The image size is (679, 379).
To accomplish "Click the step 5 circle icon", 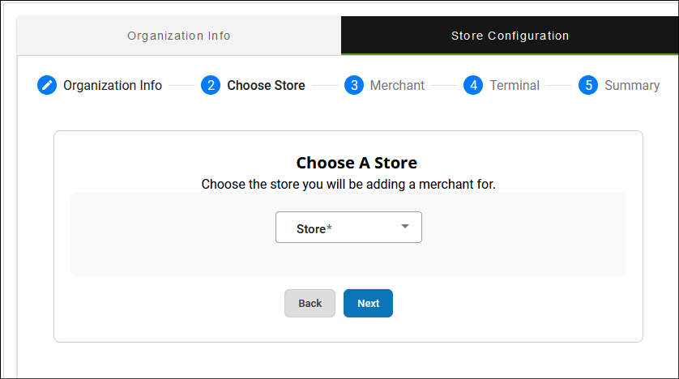I will (x=588, y=85).
